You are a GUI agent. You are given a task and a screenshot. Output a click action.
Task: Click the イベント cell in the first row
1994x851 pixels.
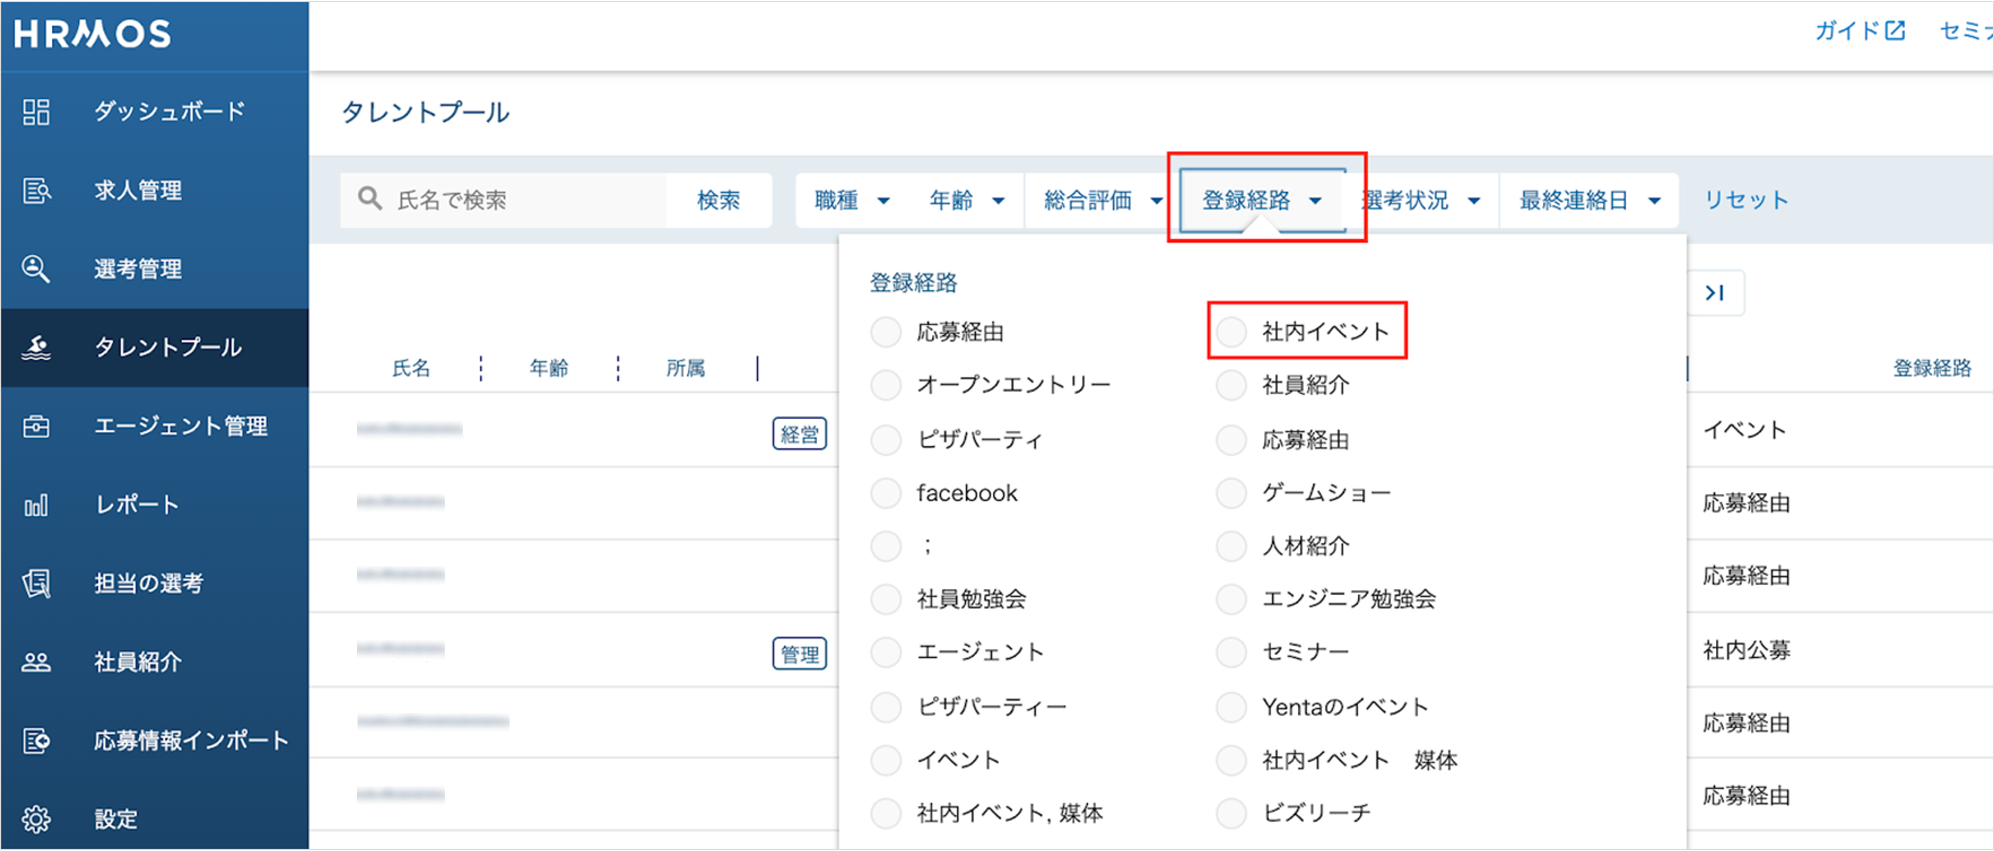coord(1745,429)
